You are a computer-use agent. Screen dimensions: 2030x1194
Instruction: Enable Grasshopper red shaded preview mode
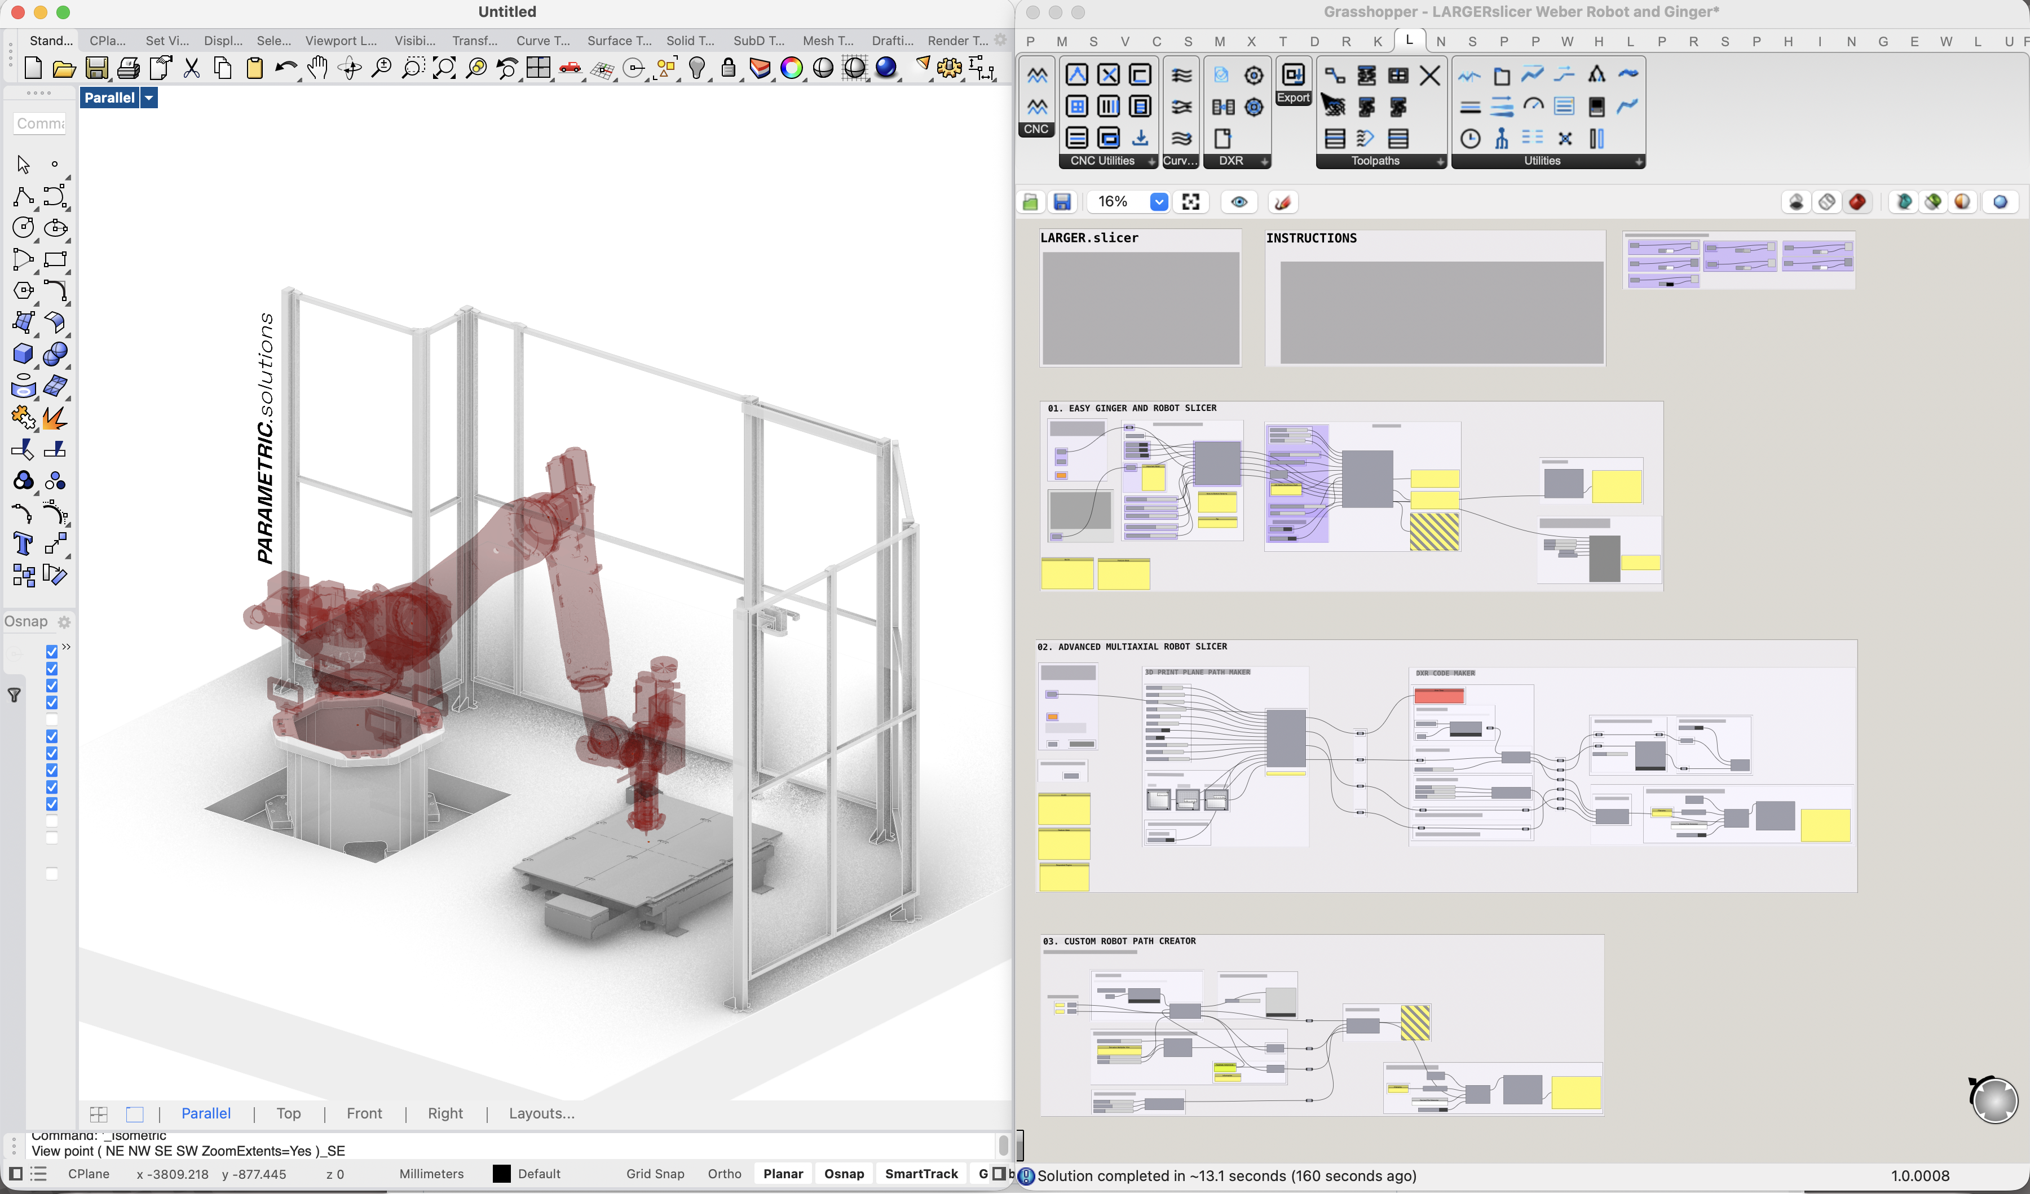[x=1857, y=202]
